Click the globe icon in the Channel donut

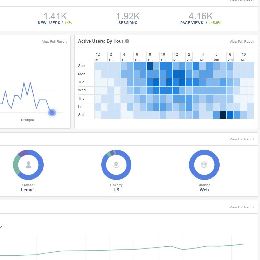pos(204,165)
